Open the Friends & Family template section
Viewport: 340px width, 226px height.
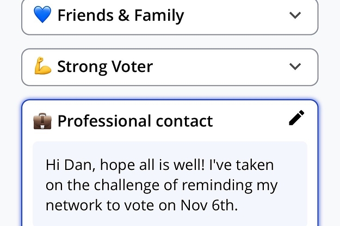(x=169, y=16)
